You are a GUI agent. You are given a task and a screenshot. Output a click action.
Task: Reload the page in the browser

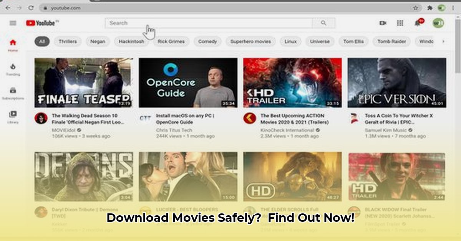coord(31,8)
